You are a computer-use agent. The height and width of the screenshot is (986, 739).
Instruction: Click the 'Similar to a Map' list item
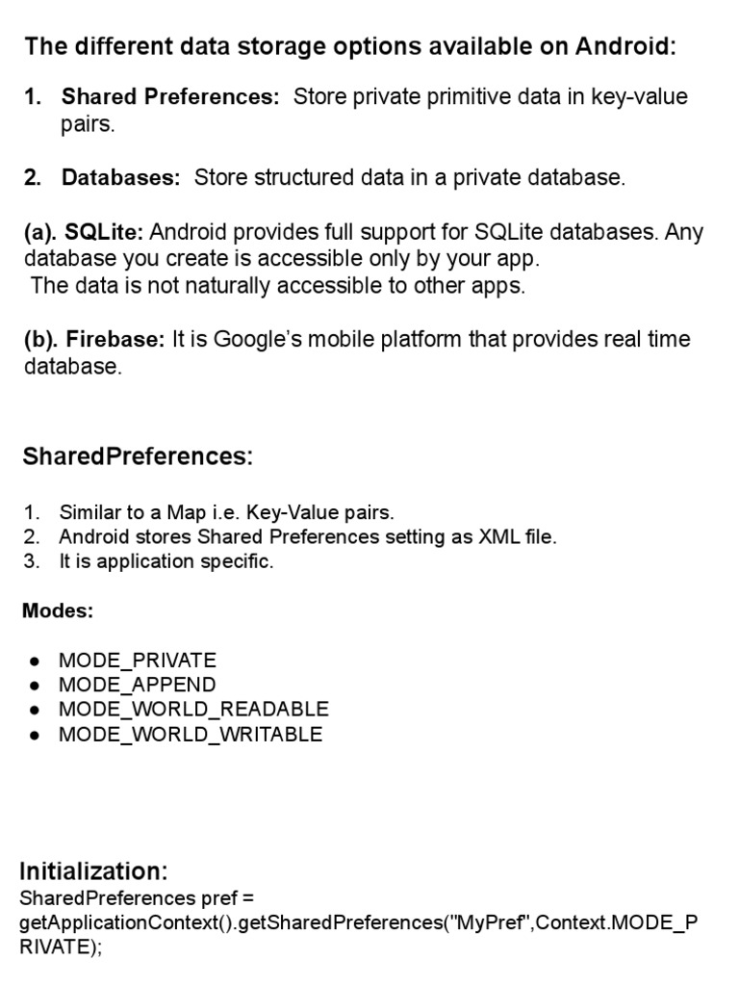click(226, 512)
